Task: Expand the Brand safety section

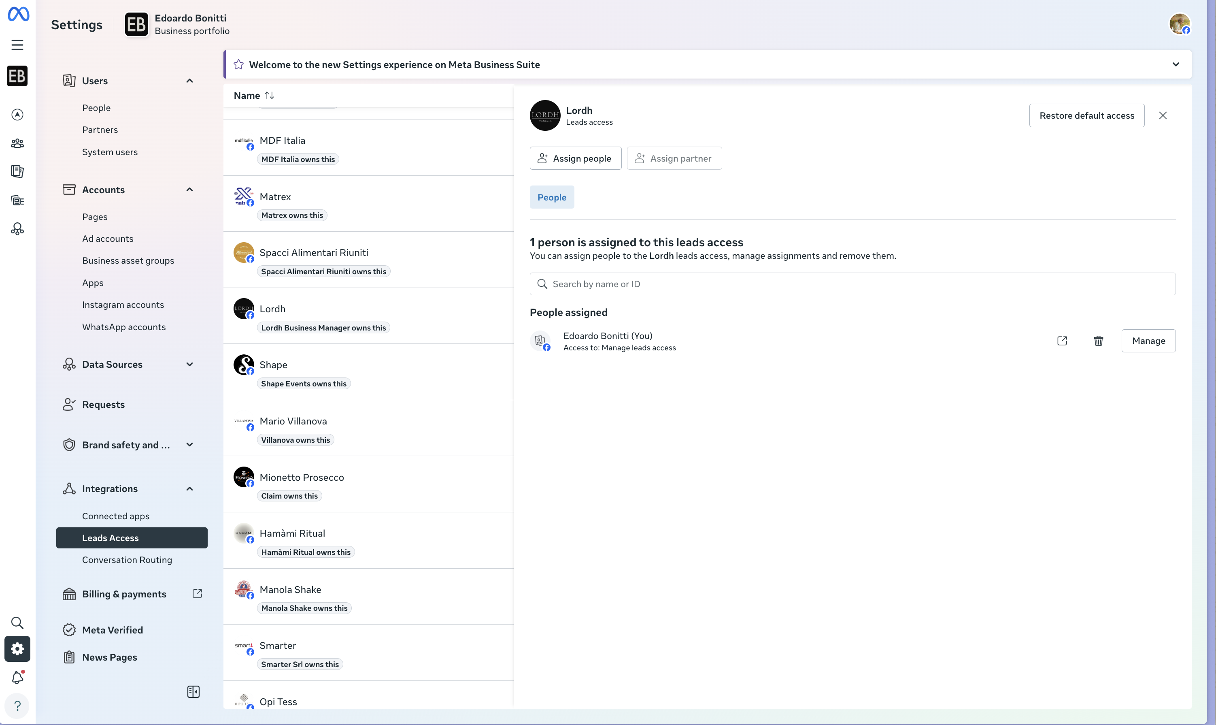Action: [189, 445]
